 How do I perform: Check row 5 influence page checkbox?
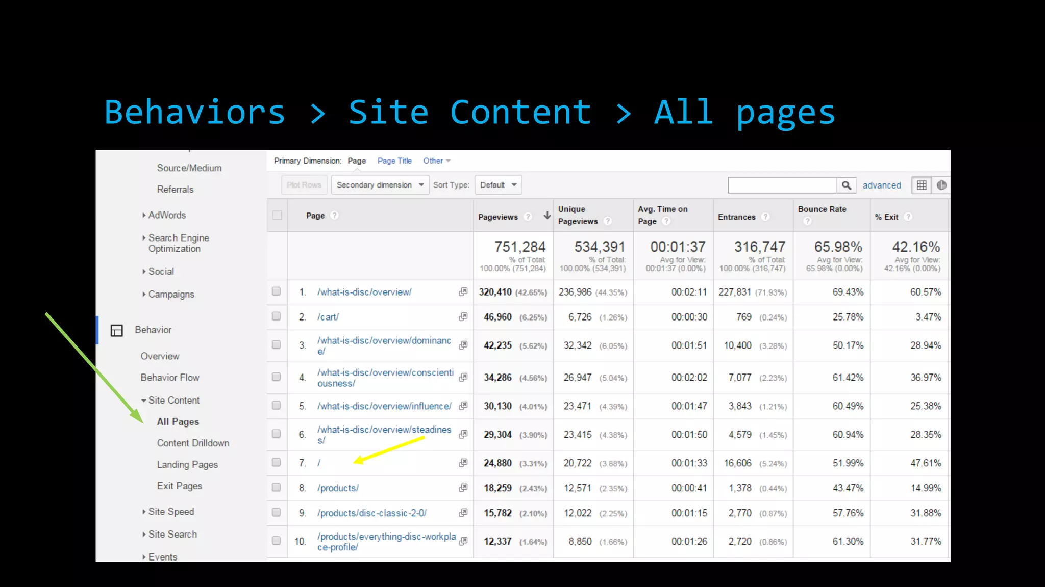276,406
